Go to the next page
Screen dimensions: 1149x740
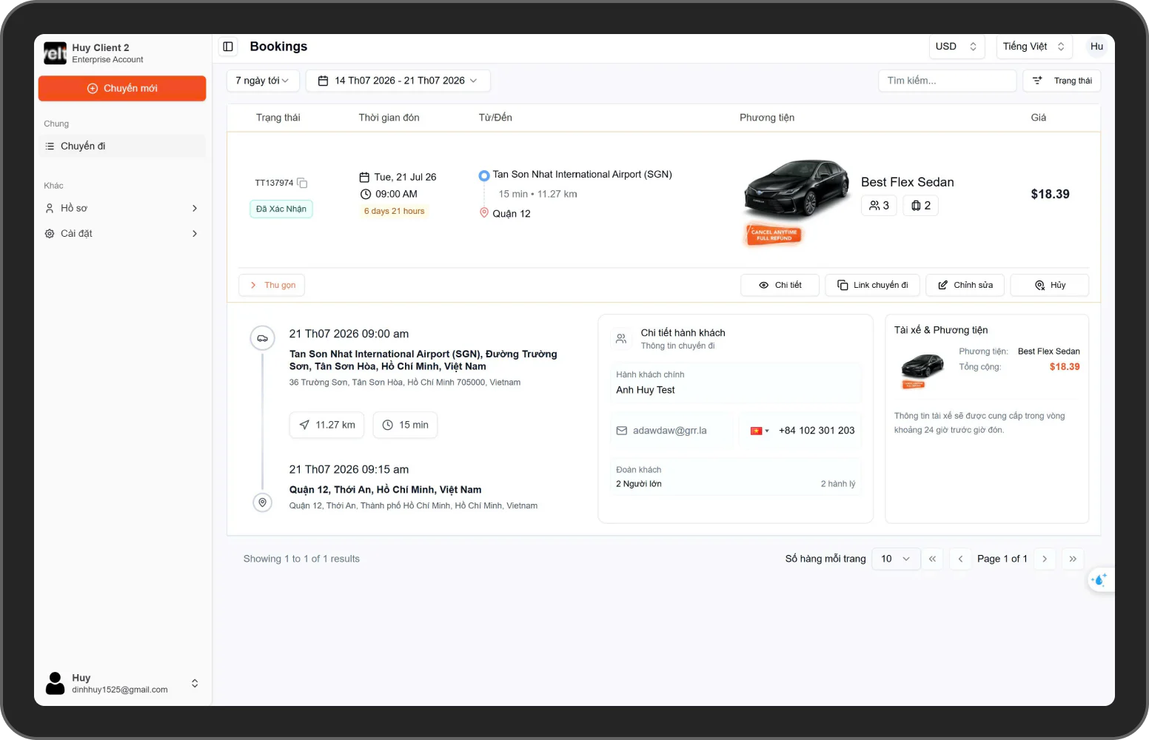point(1045,559)
